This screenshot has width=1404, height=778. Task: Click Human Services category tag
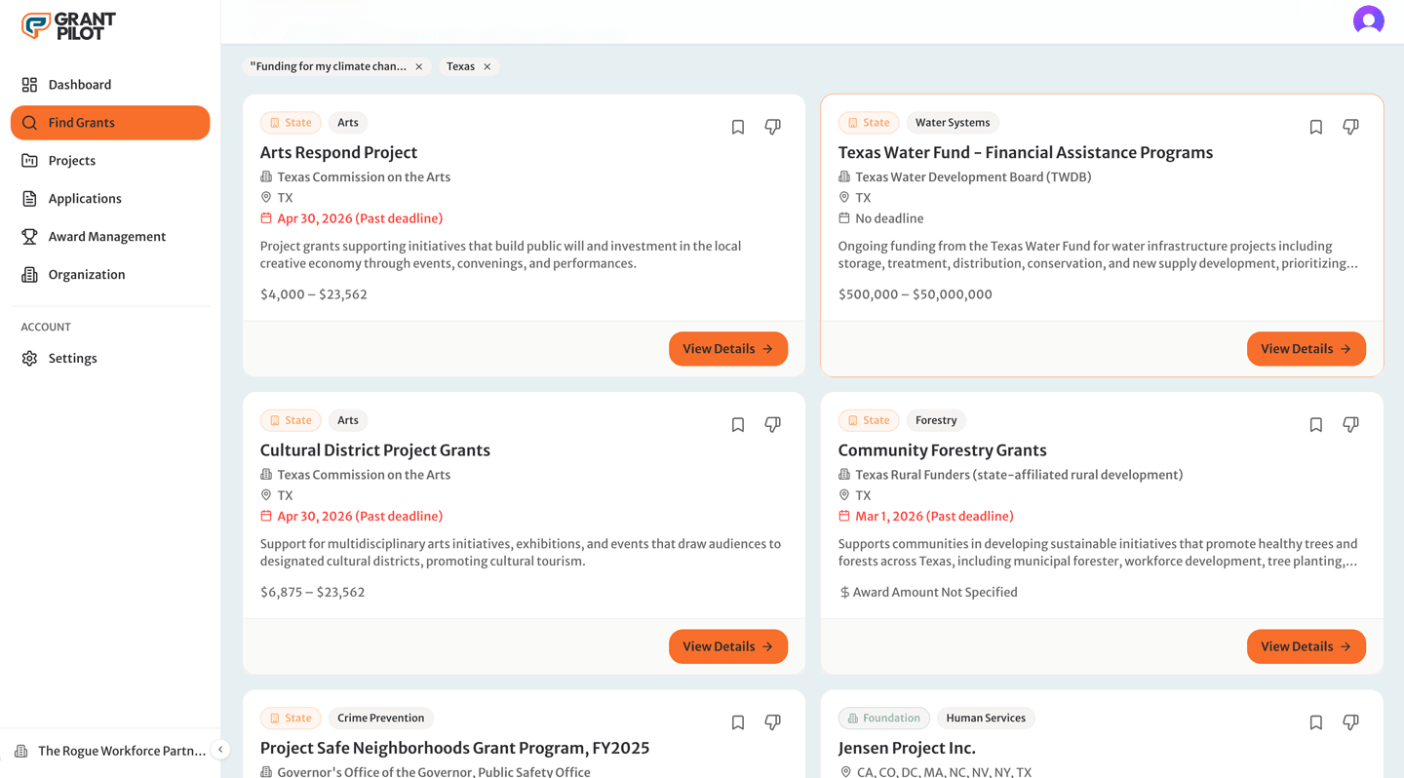[986, 719]
